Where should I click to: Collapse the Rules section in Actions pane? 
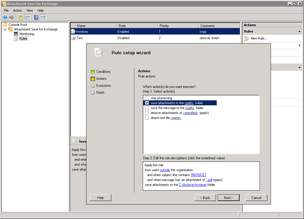pos(299,31)
